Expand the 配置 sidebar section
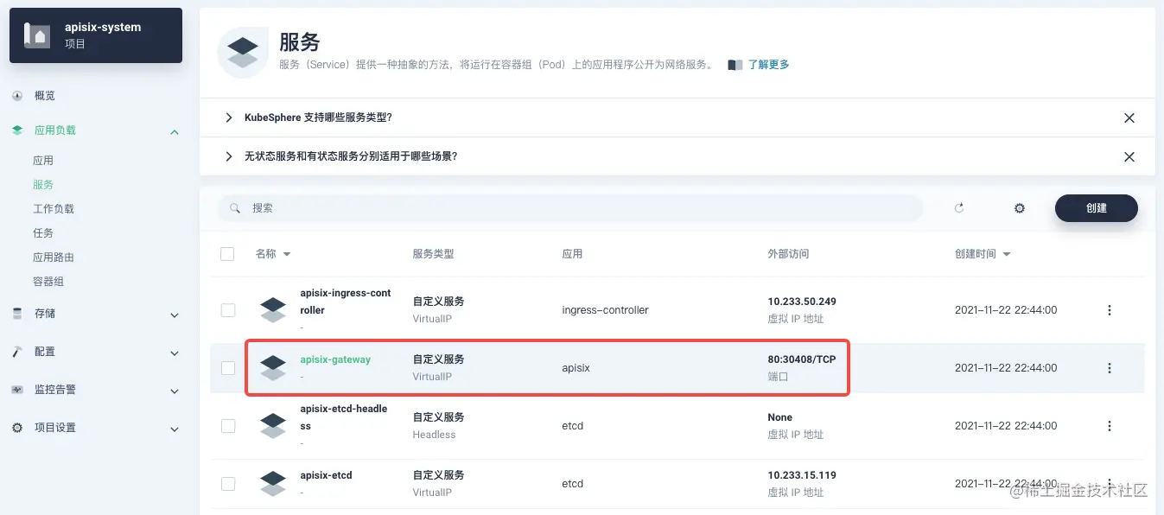 [175, 353]
